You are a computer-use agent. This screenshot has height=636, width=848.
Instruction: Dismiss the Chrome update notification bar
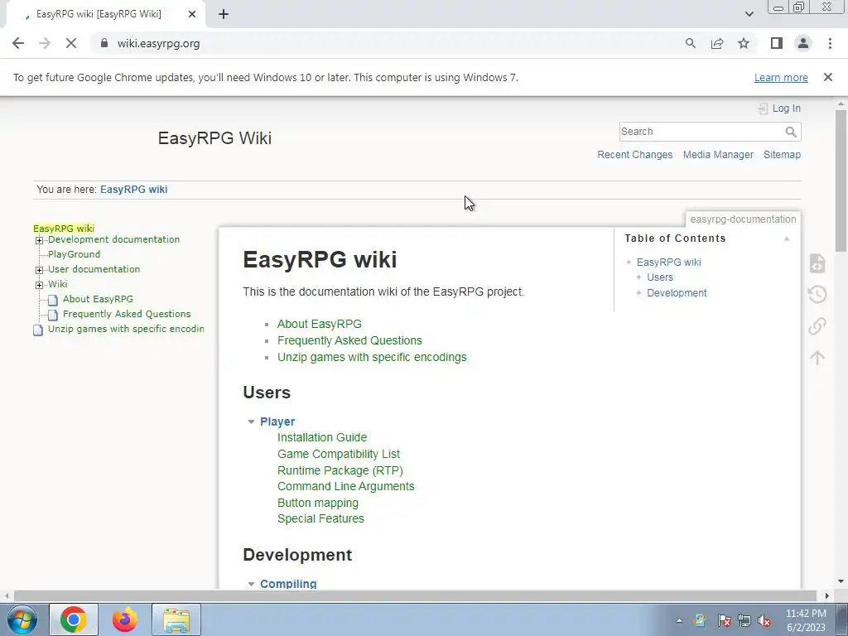828,77
